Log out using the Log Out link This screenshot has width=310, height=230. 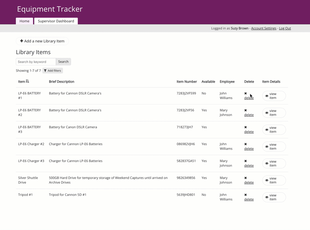point(285,28)
